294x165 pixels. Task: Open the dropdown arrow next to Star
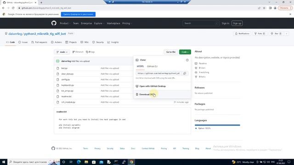(x=286, y=33)
